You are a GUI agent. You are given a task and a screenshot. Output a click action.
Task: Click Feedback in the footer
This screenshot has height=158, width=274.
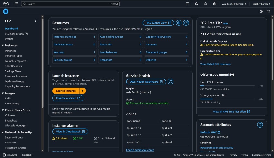click(27, 155)
